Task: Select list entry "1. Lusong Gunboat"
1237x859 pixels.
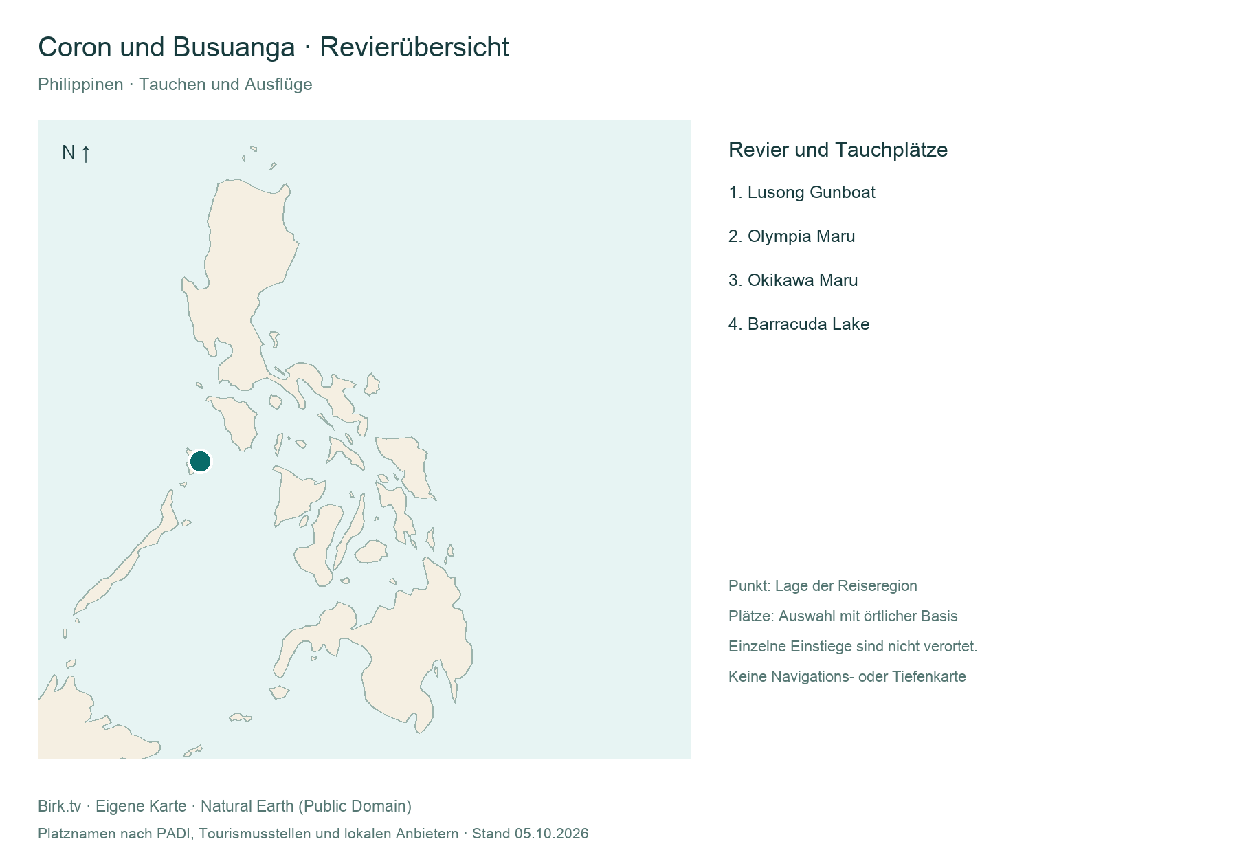Action: coord(801,192)
